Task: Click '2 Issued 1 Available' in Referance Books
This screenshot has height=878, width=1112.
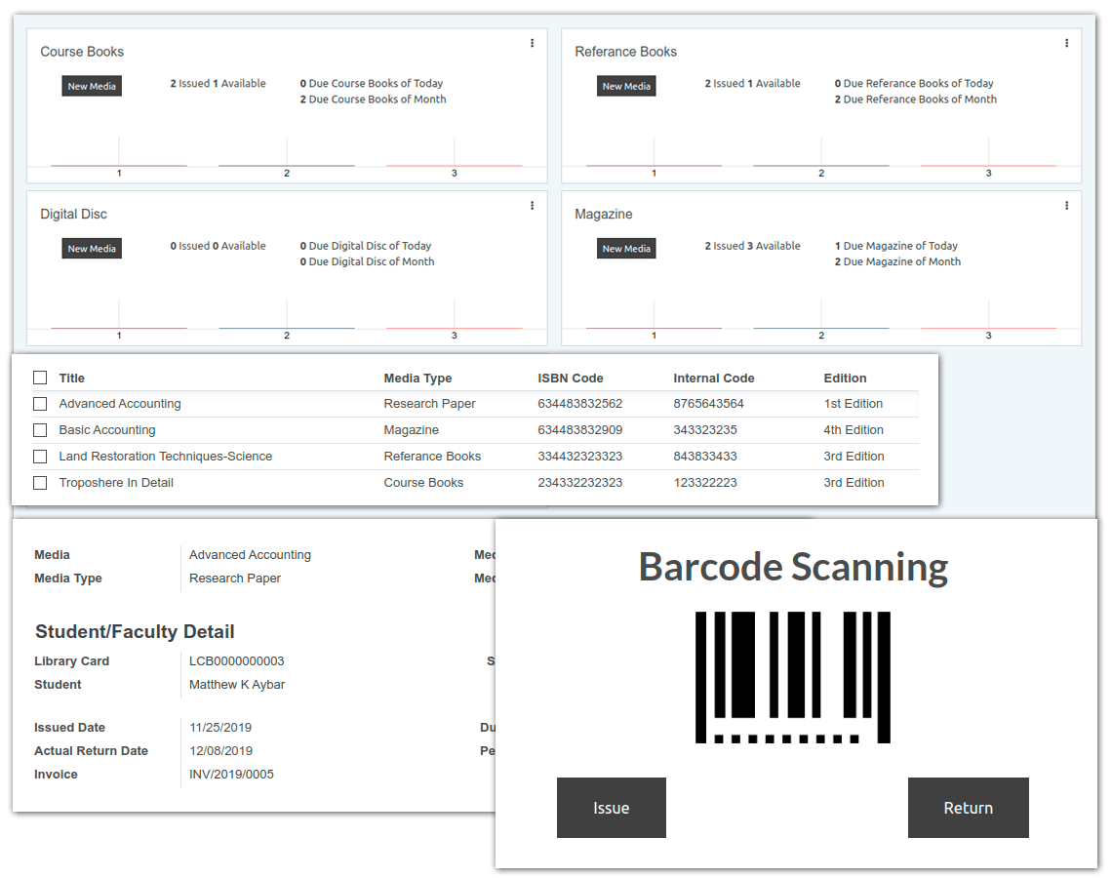Action: click(x=752, y=83)
